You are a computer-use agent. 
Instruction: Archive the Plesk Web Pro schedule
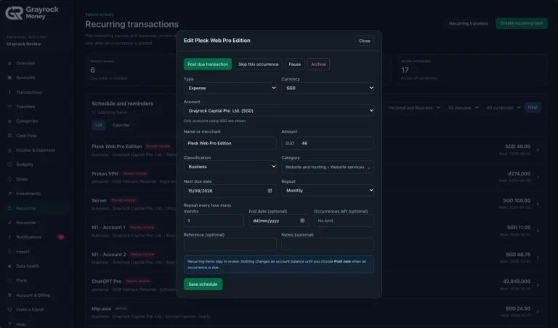coord(318,65)
